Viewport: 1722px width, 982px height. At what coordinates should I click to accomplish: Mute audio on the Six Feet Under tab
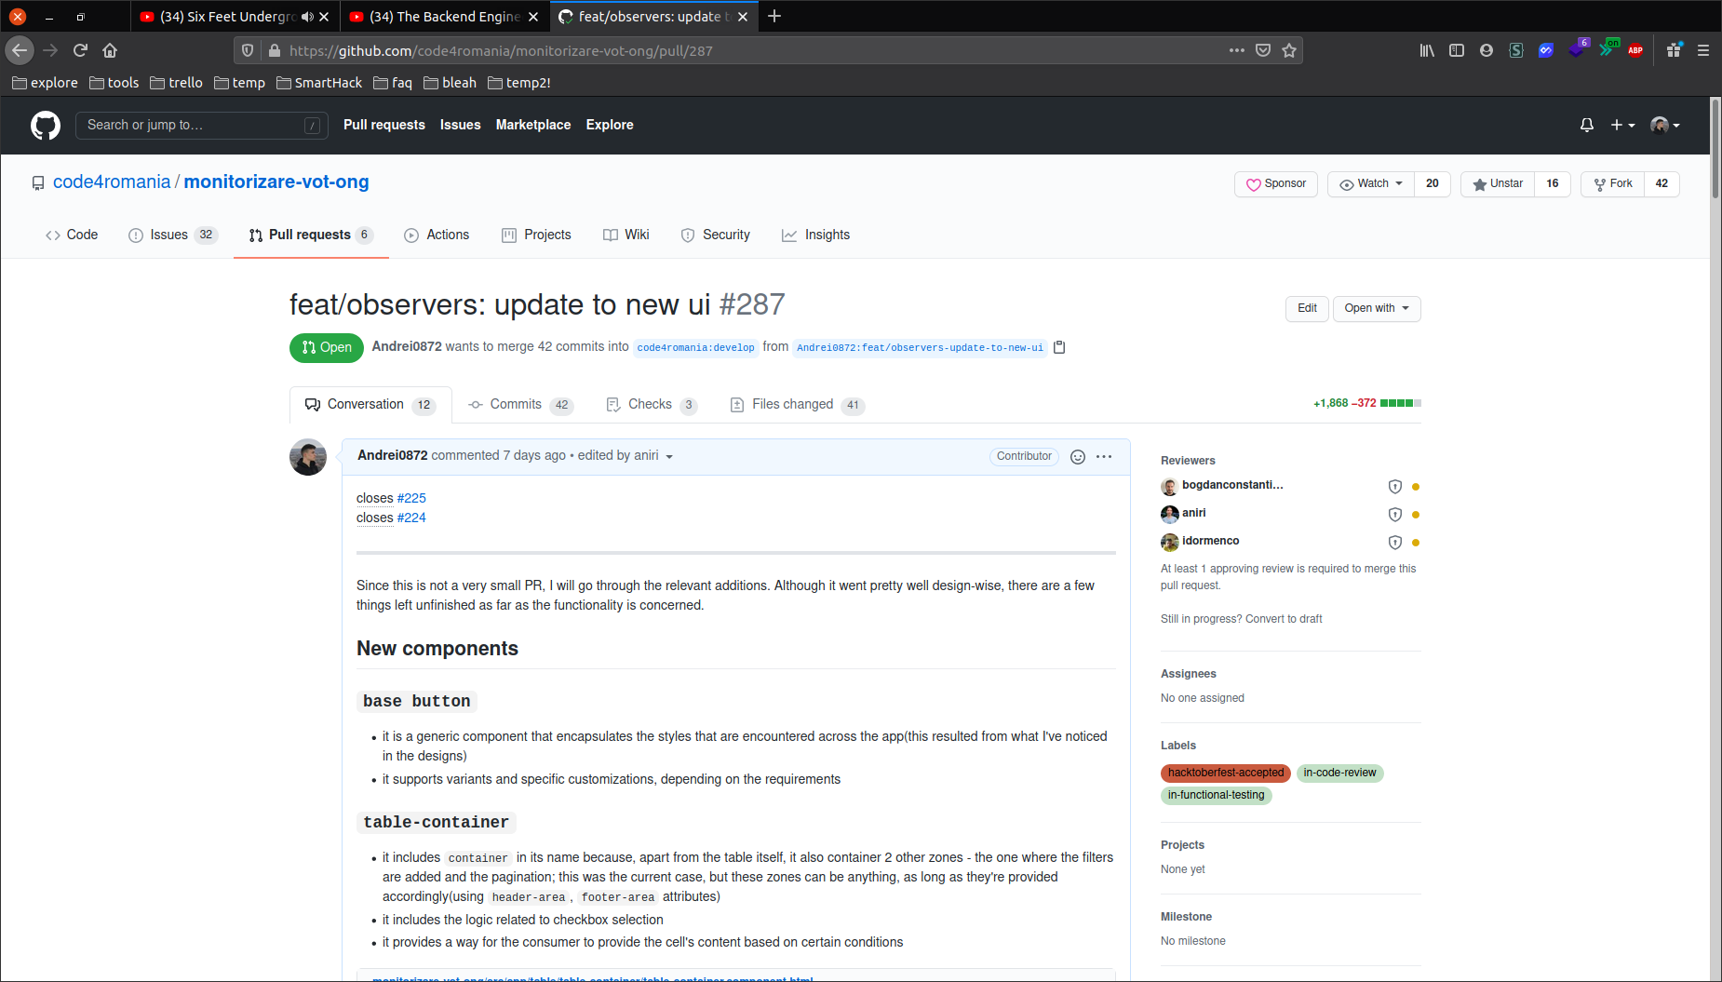coord(307,17)
